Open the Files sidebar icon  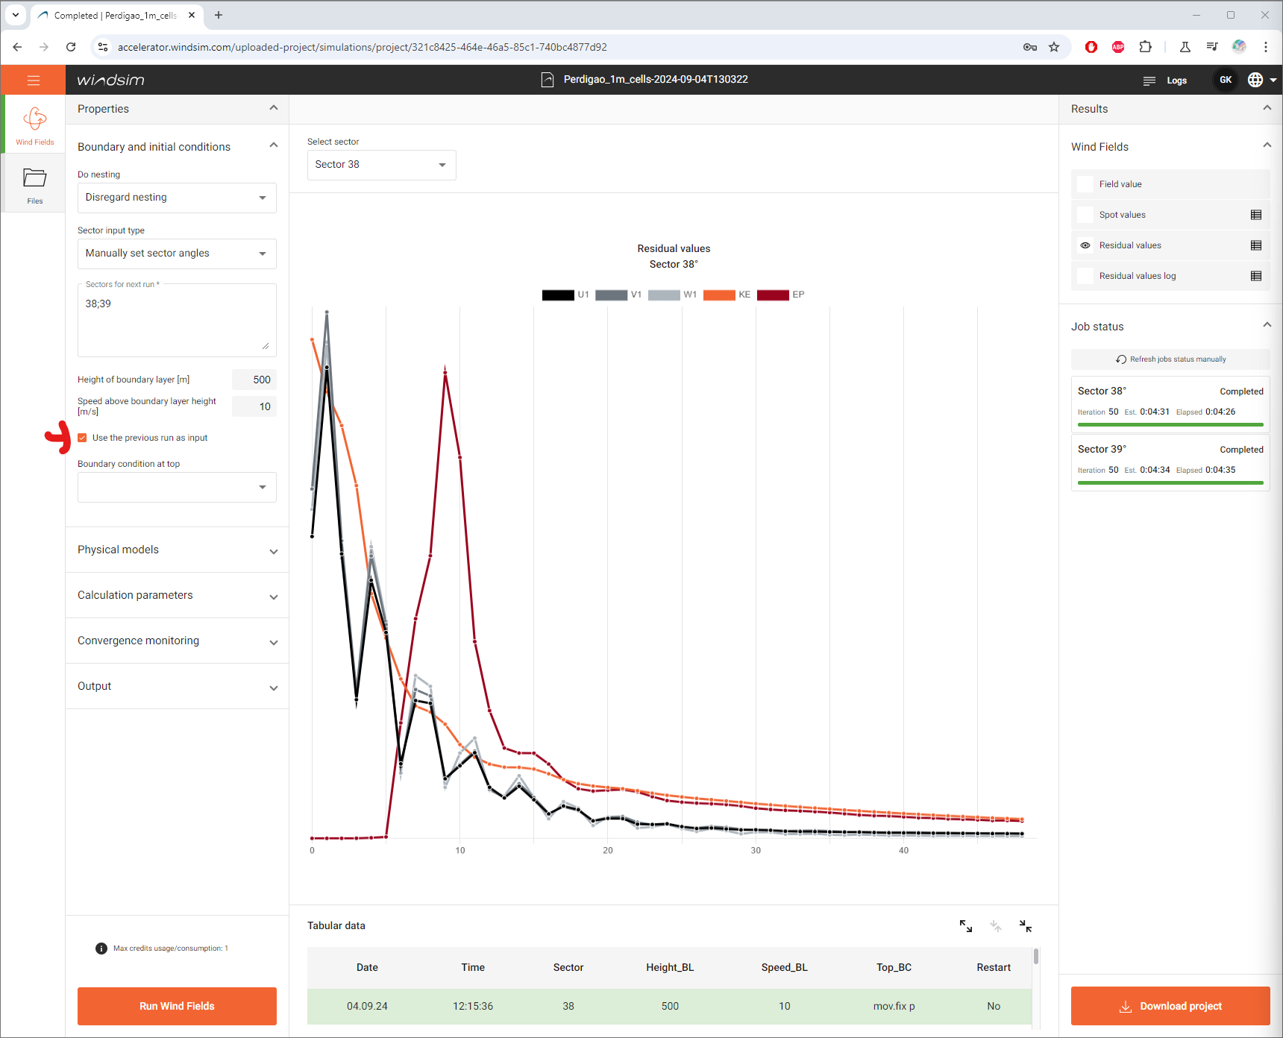coord(34,184)
